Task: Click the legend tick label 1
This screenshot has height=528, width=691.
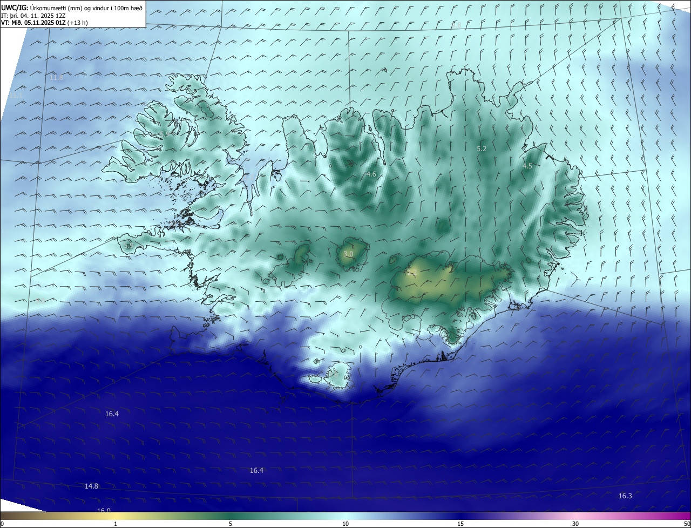Action: click(116, 524)
